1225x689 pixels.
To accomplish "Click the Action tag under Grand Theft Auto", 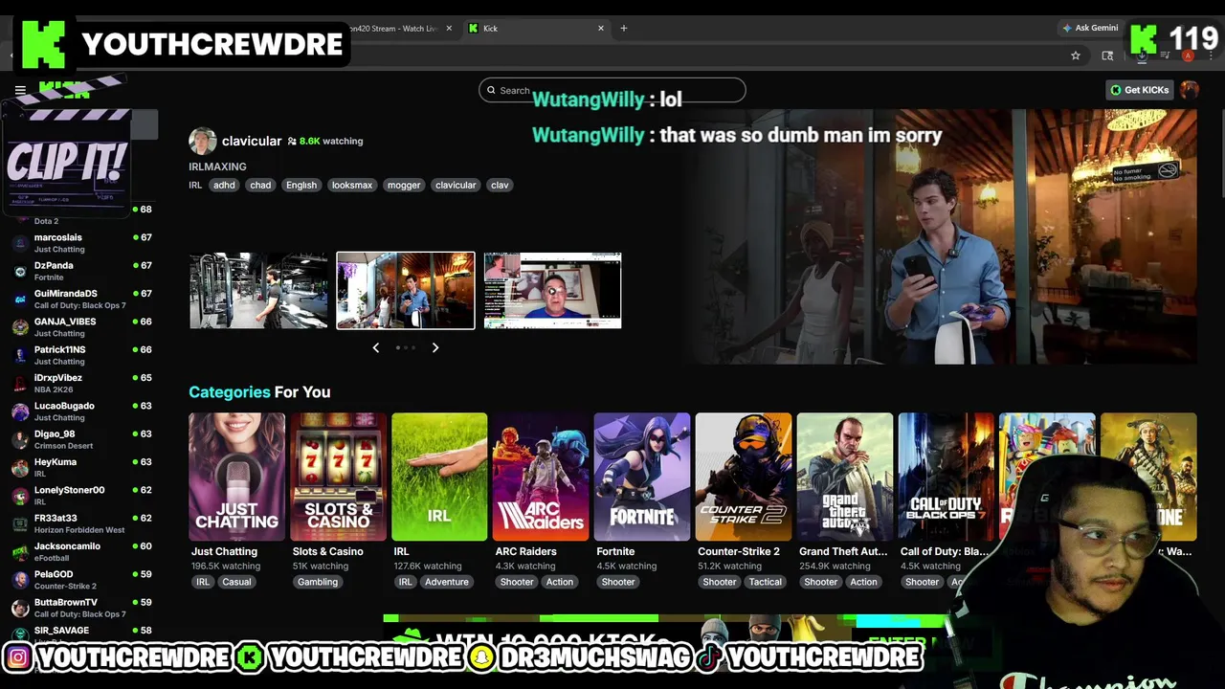I will [x=863, y=582].
